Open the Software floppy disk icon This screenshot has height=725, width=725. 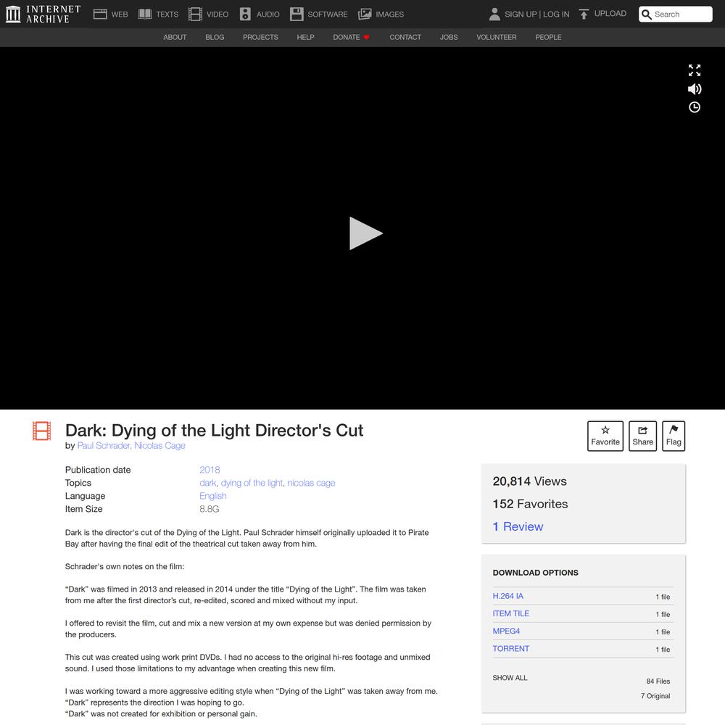click(x=297, y=14)
